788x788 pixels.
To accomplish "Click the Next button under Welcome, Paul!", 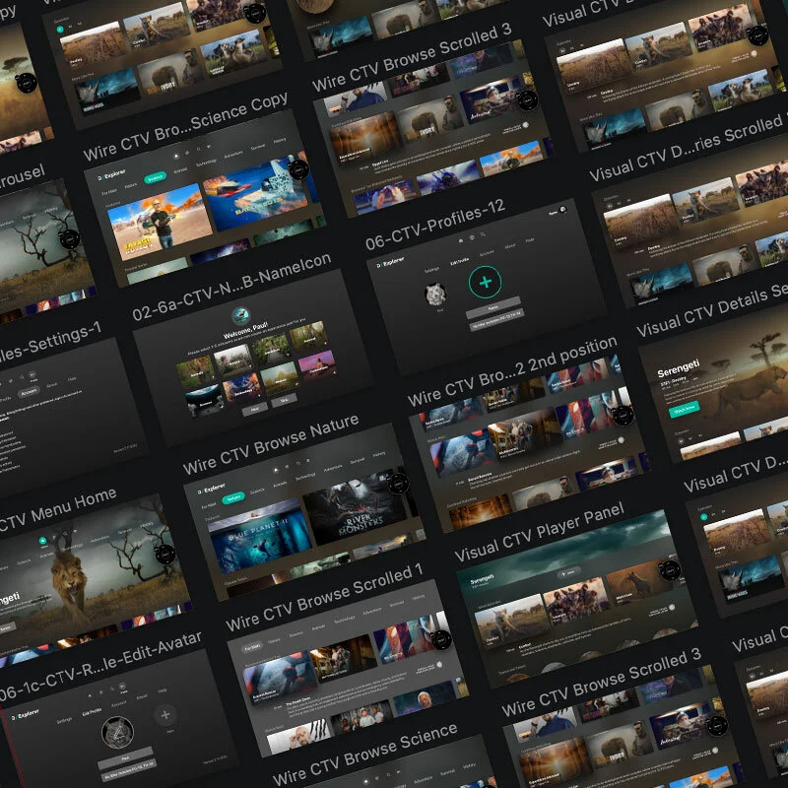I will pyautogui.click(x=255, y=409).
